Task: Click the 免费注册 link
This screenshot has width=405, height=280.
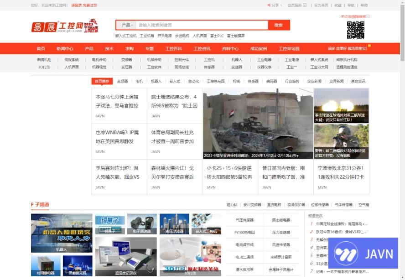Action: point(90,5)
